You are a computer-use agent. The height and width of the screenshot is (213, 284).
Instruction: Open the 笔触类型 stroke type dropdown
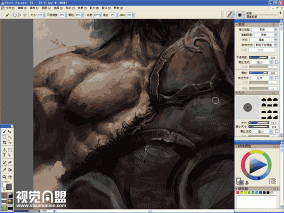275,35
